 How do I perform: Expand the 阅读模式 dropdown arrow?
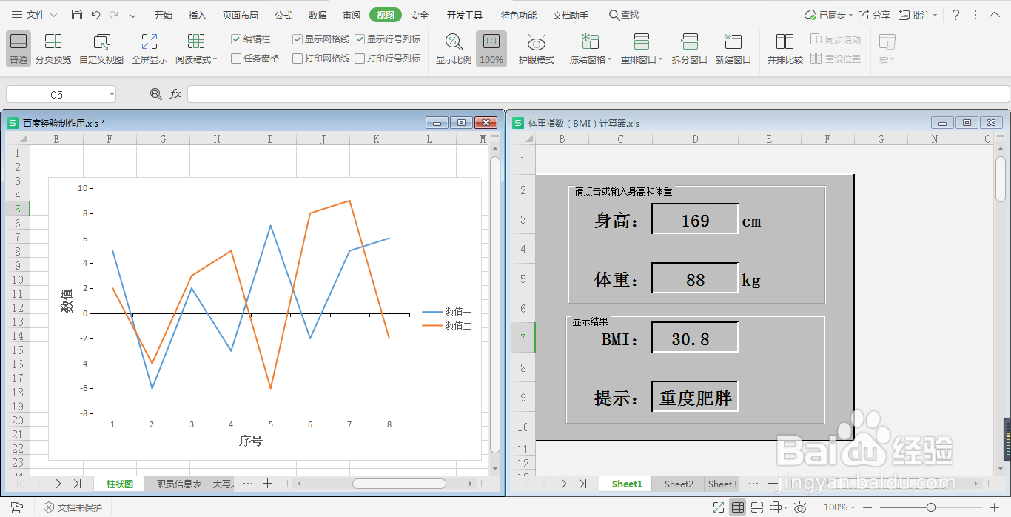(215, 60)
